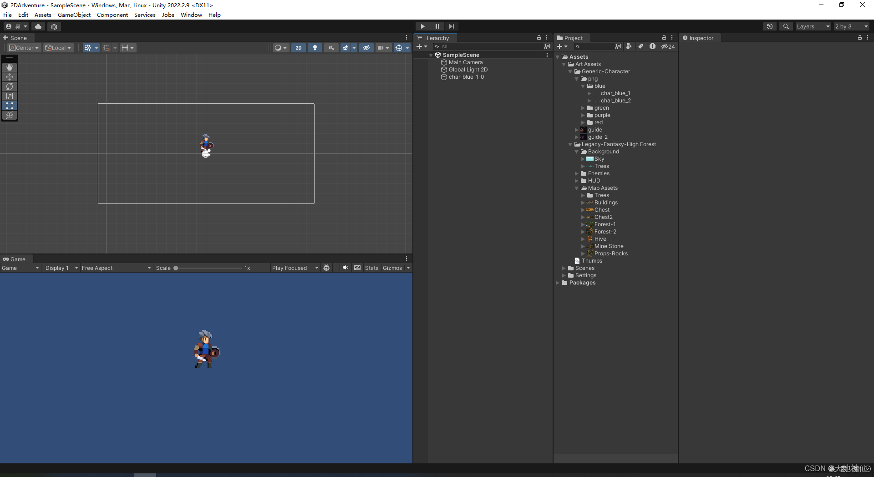The height and width of the screenshot is (477, 874).
Task: Open the cloud services icon
Action: pos(38,26)
